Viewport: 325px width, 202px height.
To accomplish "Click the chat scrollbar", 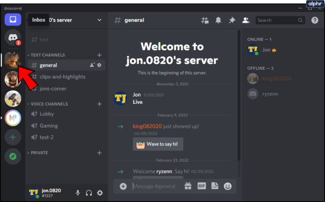I will click(x=239, y=95).
